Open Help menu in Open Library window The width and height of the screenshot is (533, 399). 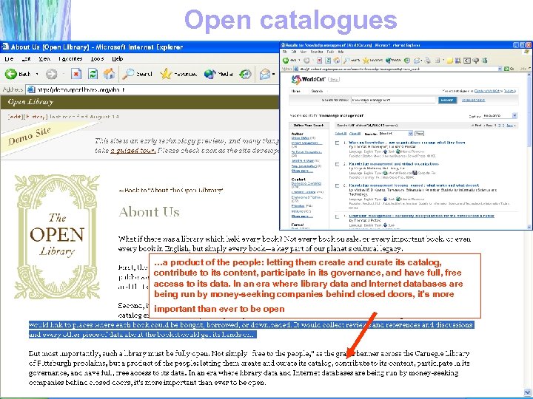(x=118, y=58)
